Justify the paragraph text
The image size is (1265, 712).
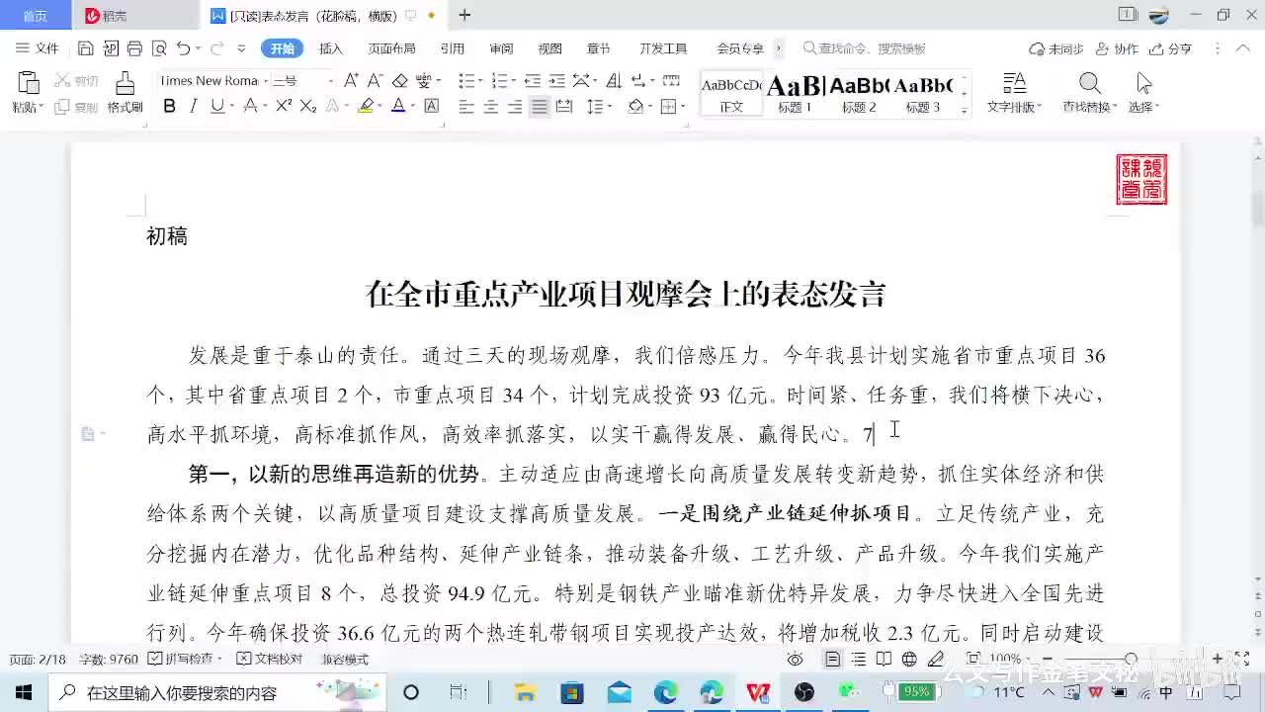point(539,107)
